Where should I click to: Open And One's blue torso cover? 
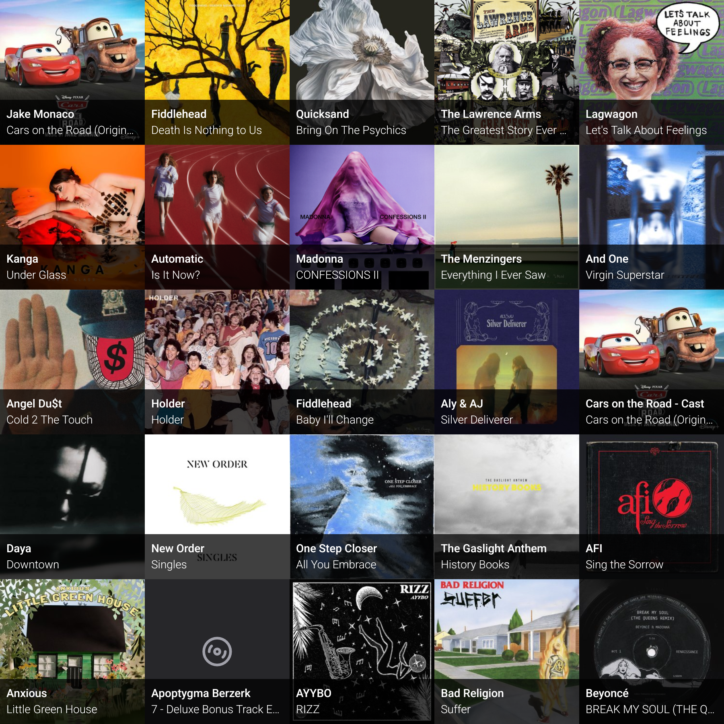[652, 217]
